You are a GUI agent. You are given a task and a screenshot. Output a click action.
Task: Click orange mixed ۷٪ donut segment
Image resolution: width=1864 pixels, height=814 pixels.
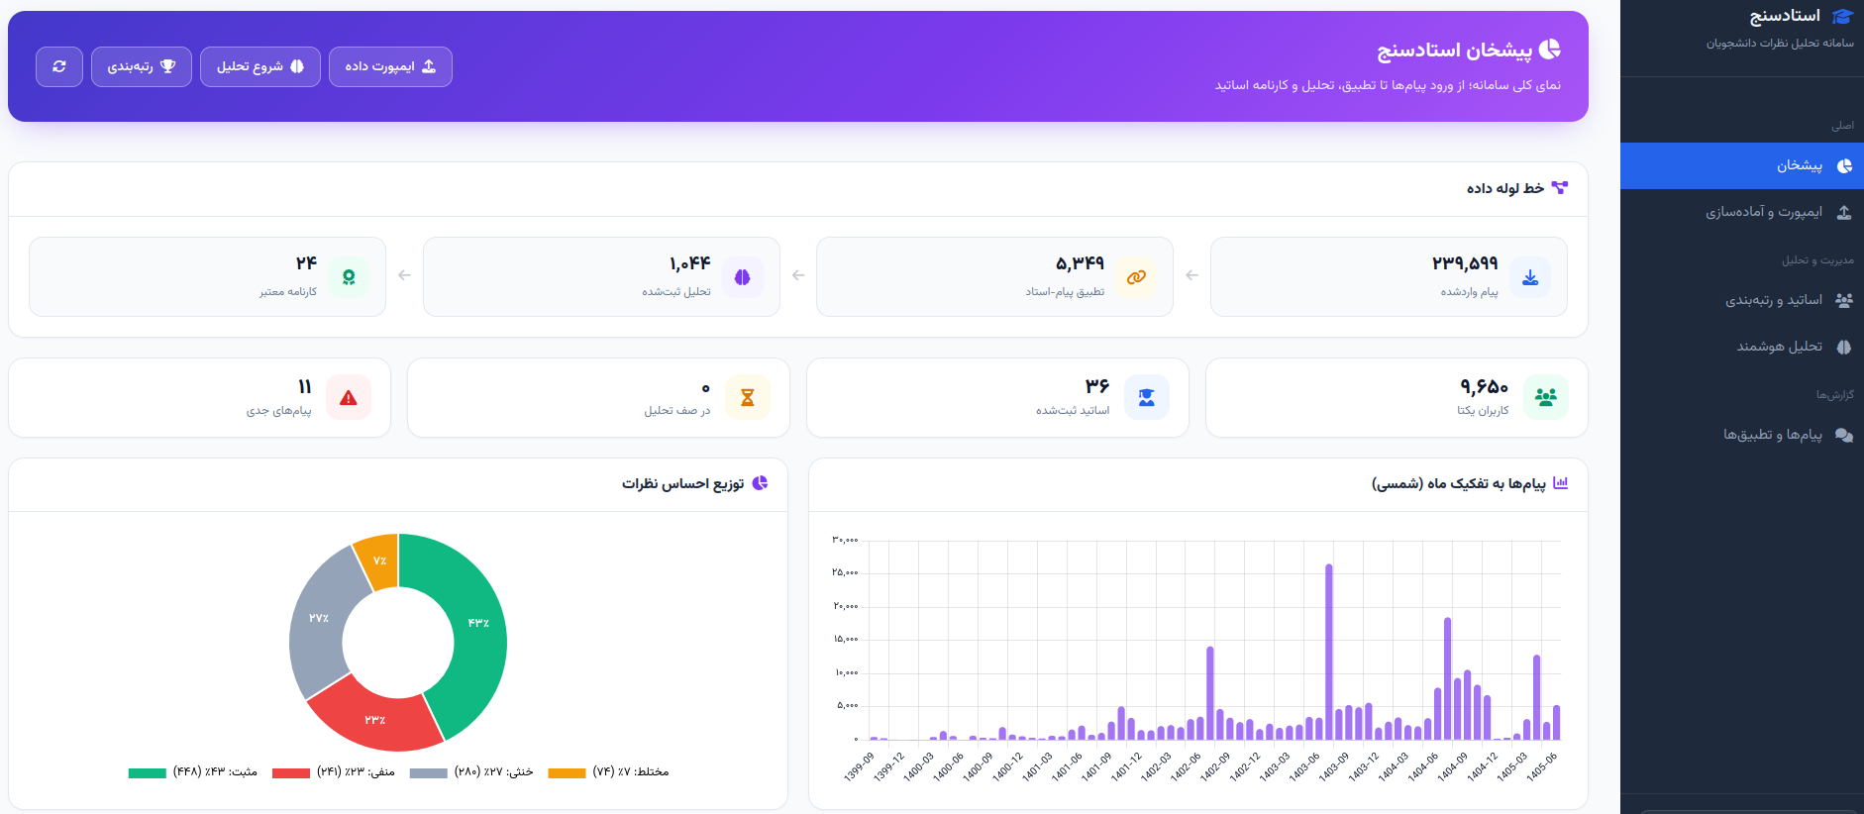(379, 560)
